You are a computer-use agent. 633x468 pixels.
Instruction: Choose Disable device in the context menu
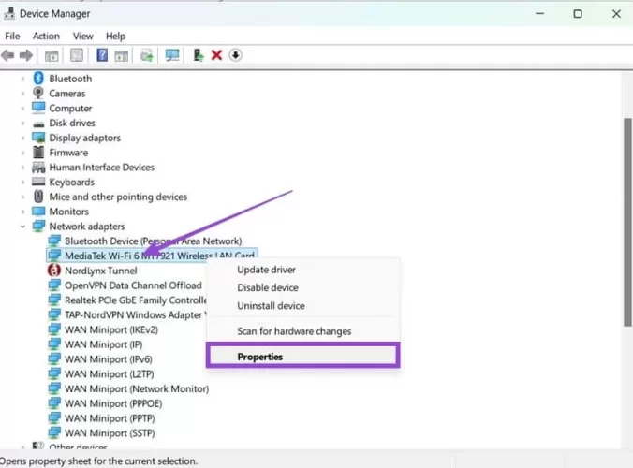click(x=267, y=288)
